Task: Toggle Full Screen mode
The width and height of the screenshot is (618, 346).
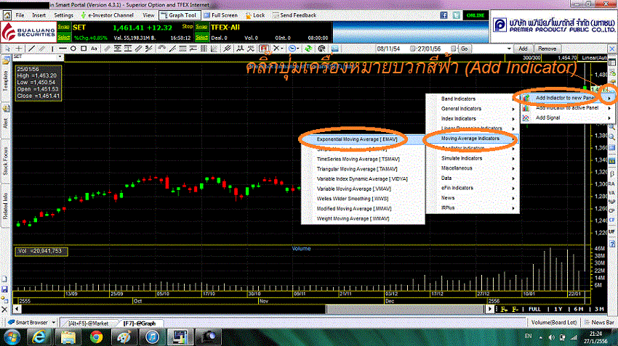Action: click(x=221, y=15)
